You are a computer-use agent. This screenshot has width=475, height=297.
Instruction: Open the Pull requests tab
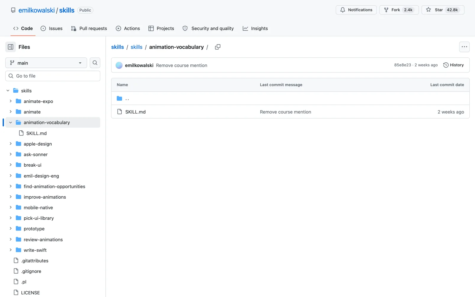(x=89, y=29)
